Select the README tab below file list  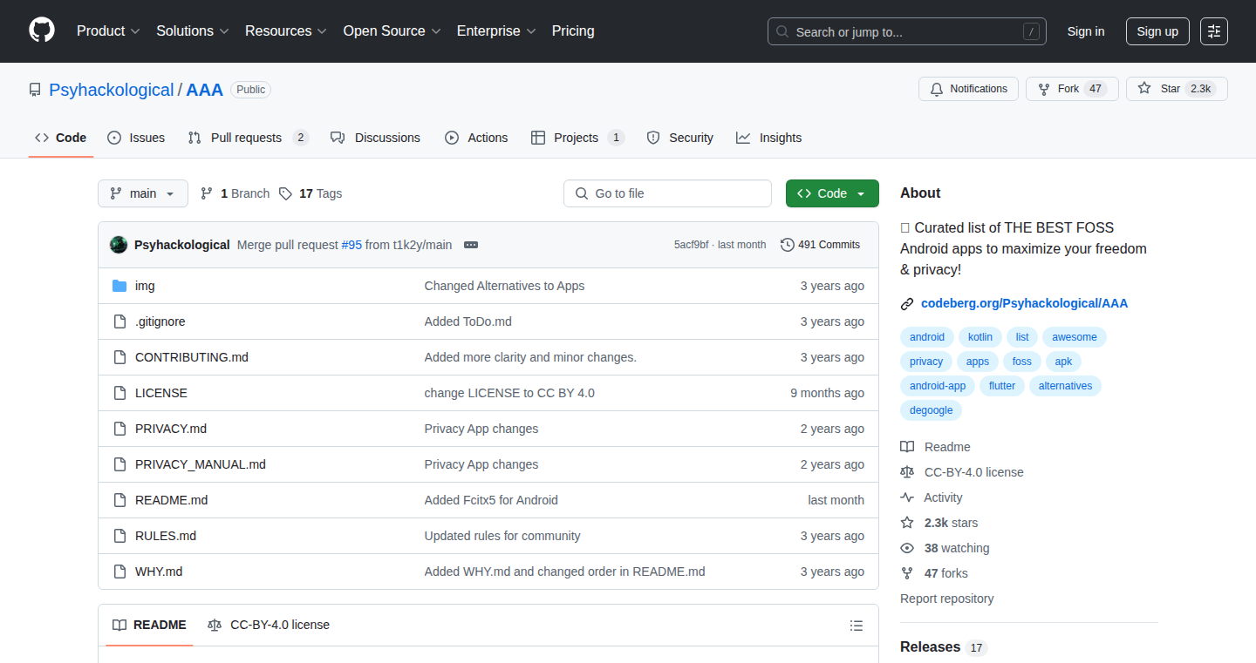point(149,625)
